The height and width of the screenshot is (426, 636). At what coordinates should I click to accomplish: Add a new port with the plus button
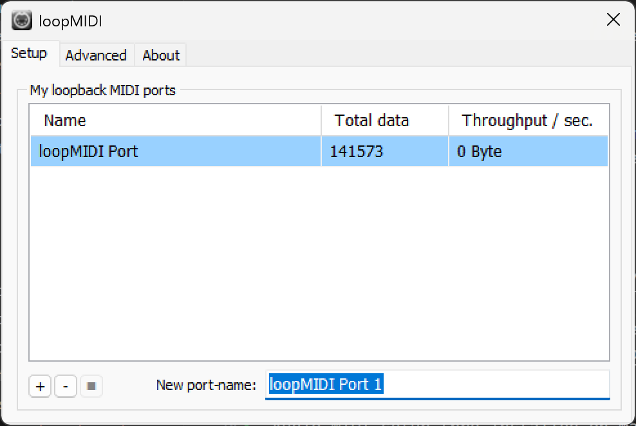click(40, 386)
